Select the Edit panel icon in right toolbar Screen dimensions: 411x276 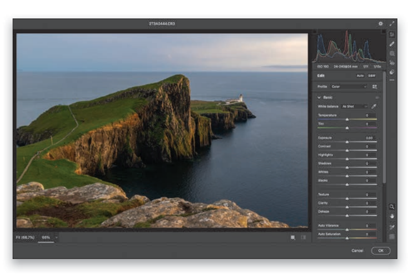pos(392,35)
